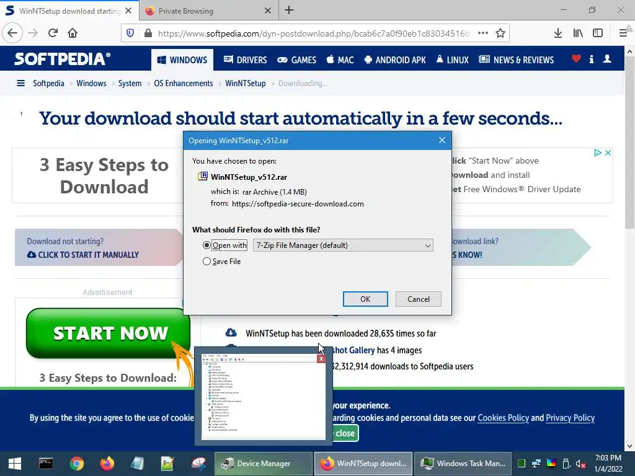Open the Windows Start menu
The height and width of the screenshot is (476, 635).
(x=15, y=464)
